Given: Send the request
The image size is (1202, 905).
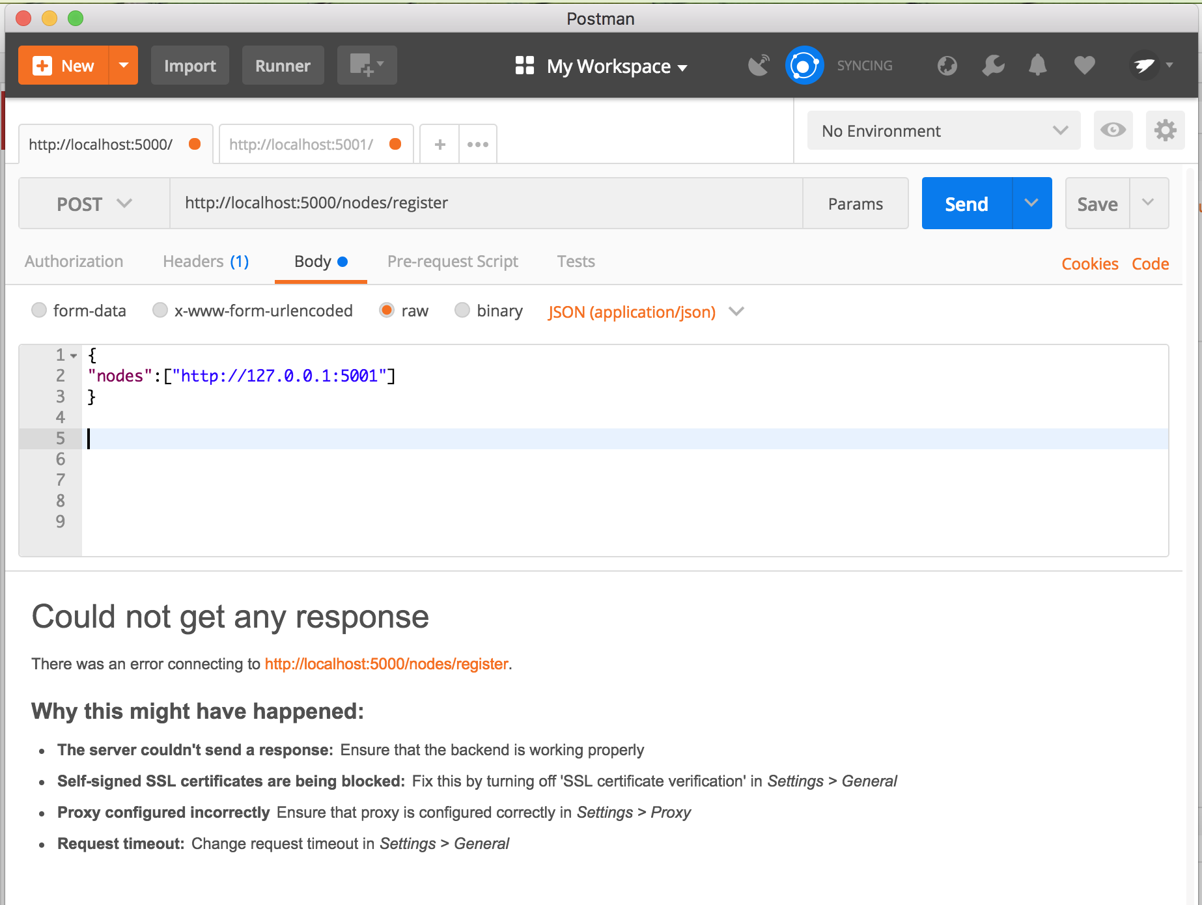Looking at the screenshot, I should coord(967,204).
